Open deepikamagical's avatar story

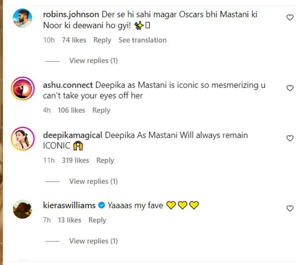[22, 139]
